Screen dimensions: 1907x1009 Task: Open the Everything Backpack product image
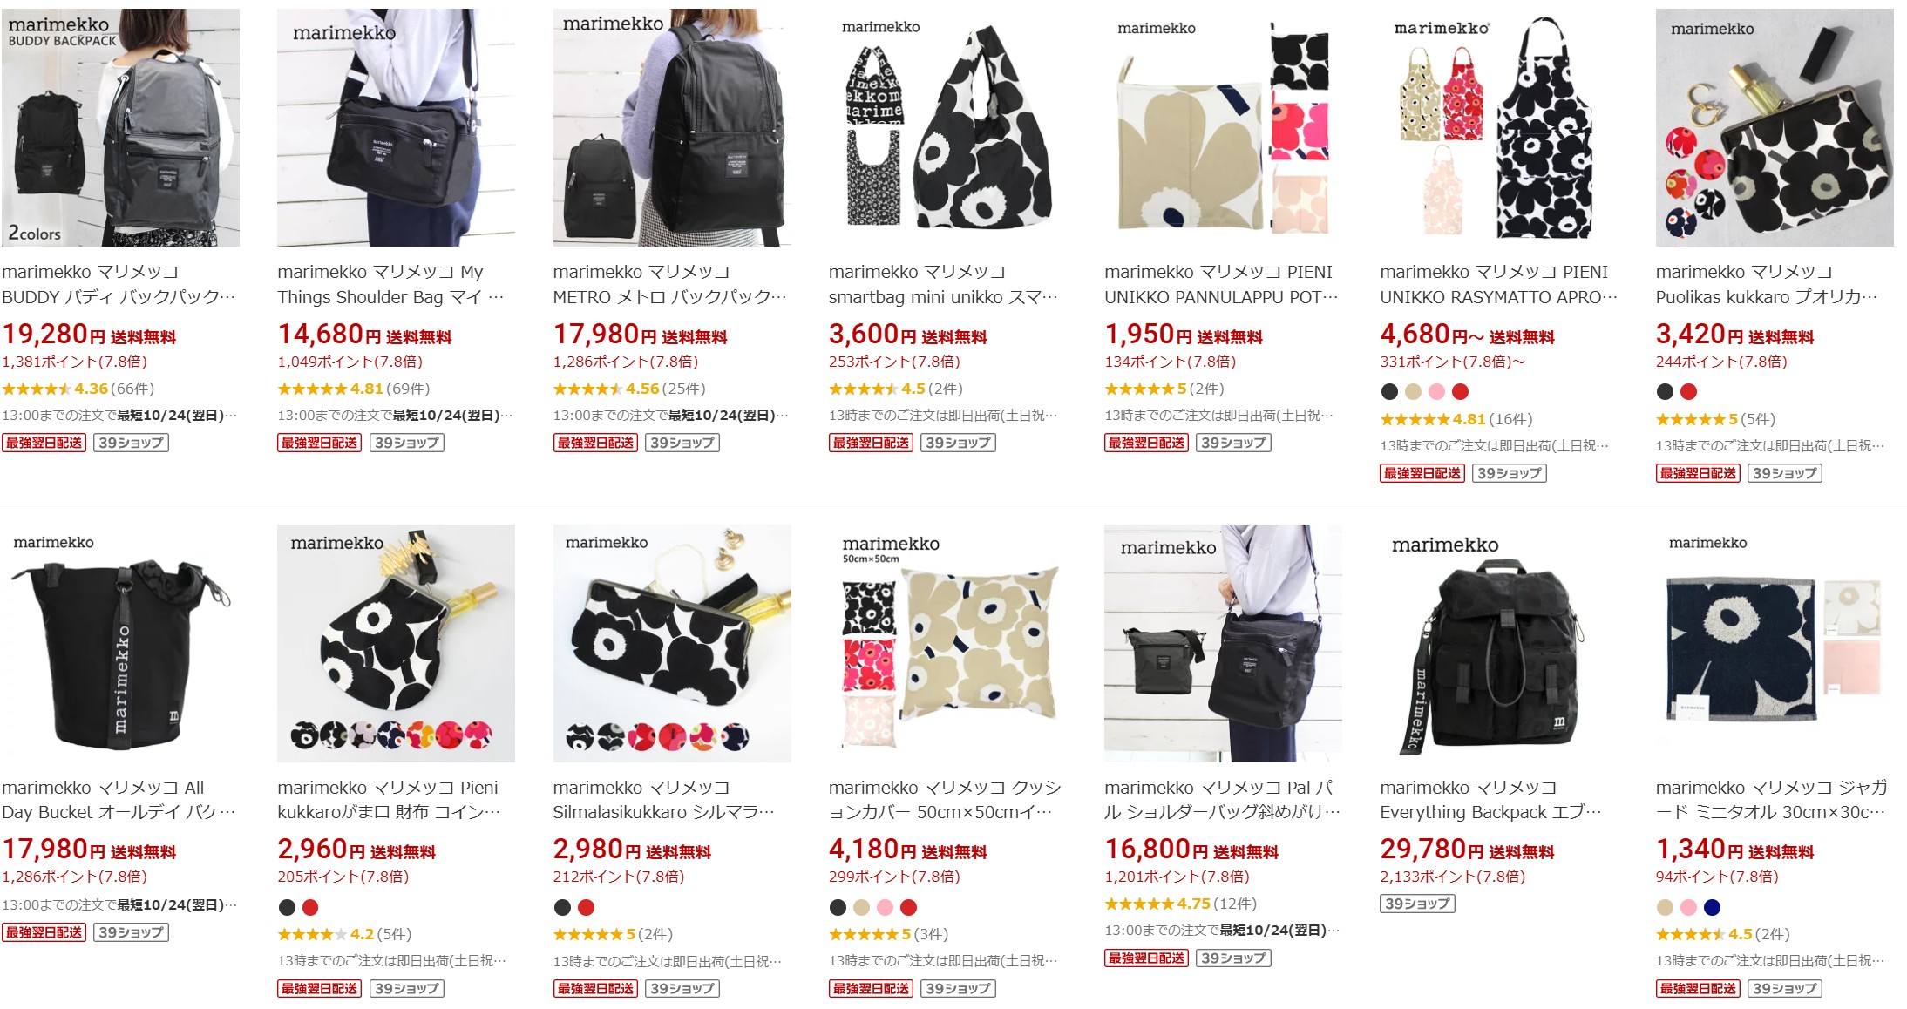(x=1499, y=643)
